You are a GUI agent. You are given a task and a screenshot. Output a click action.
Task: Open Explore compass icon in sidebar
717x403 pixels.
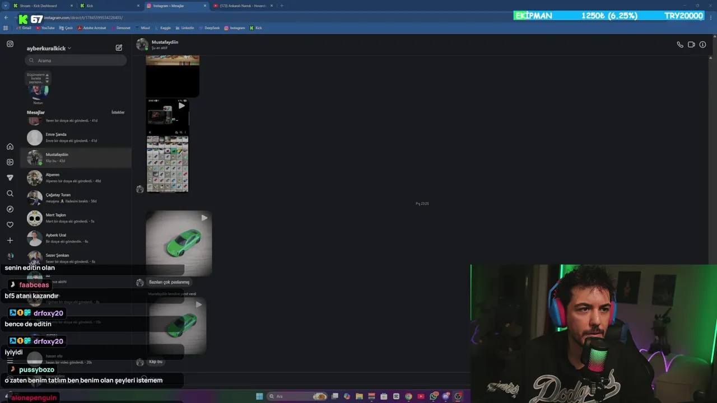tap(10, 209)
